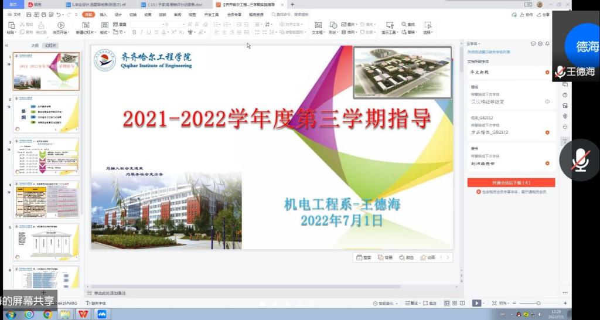Open the 插入 (Insert) ribbon tab
The image size is (600, 320).
pyautogui.click(x=103, y=14)
